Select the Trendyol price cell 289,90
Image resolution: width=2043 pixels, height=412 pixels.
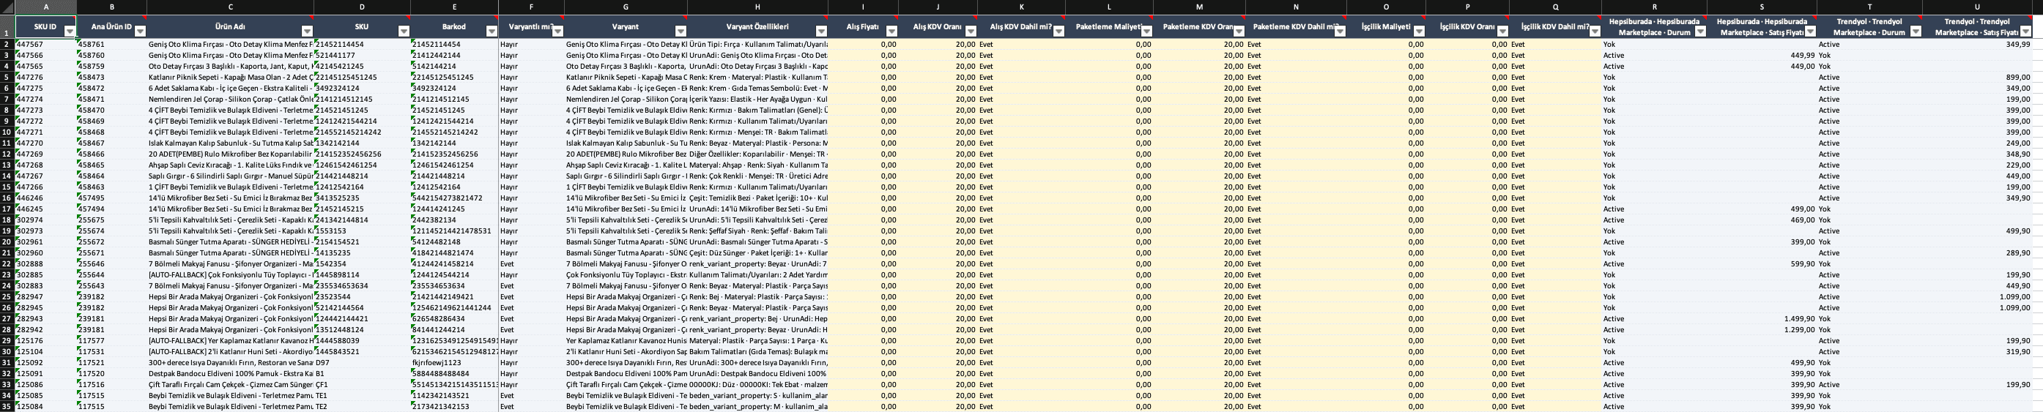(x=1977, y=252)
